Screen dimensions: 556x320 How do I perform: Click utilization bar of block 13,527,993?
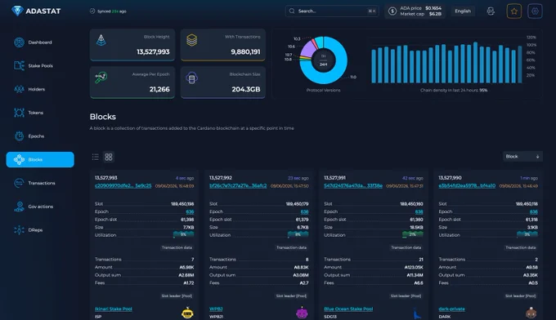(183, 234)
